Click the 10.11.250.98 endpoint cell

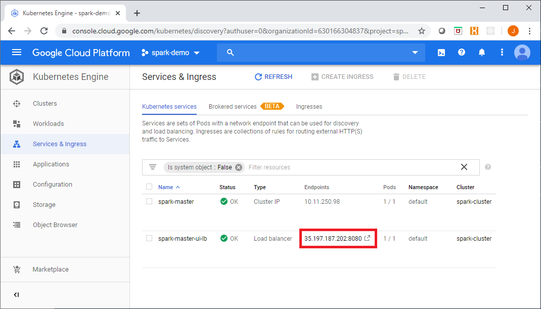[x=322, y=202]
